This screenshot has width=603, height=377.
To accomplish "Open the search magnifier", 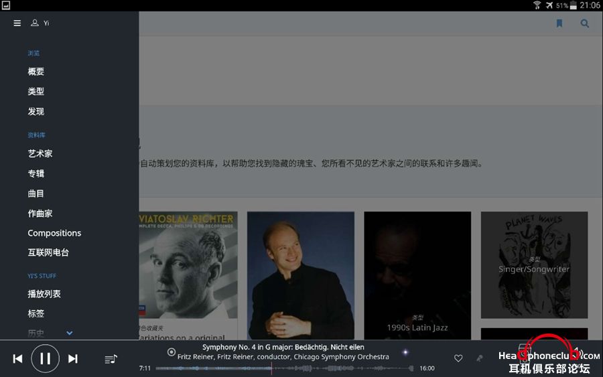I will coord(584,23).
